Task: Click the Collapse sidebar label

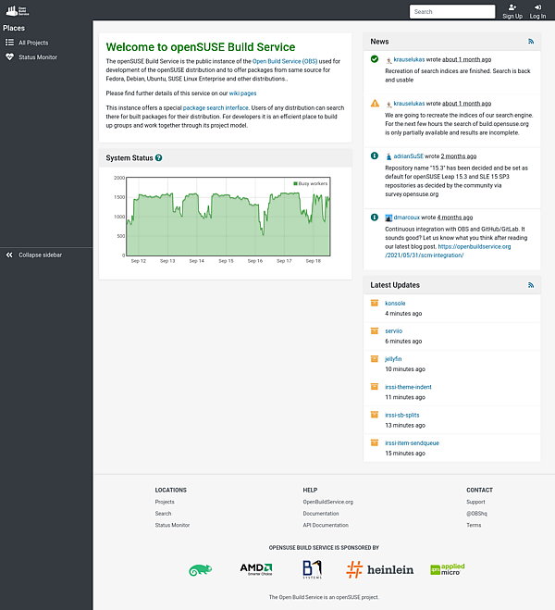Action: (41, 255)
